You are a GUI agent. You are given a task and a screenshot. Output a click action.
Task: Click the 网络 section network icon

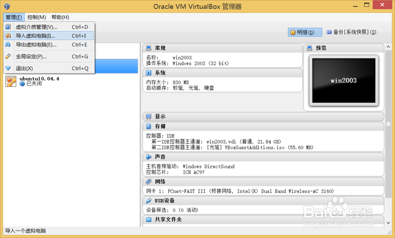pos(149,181)
